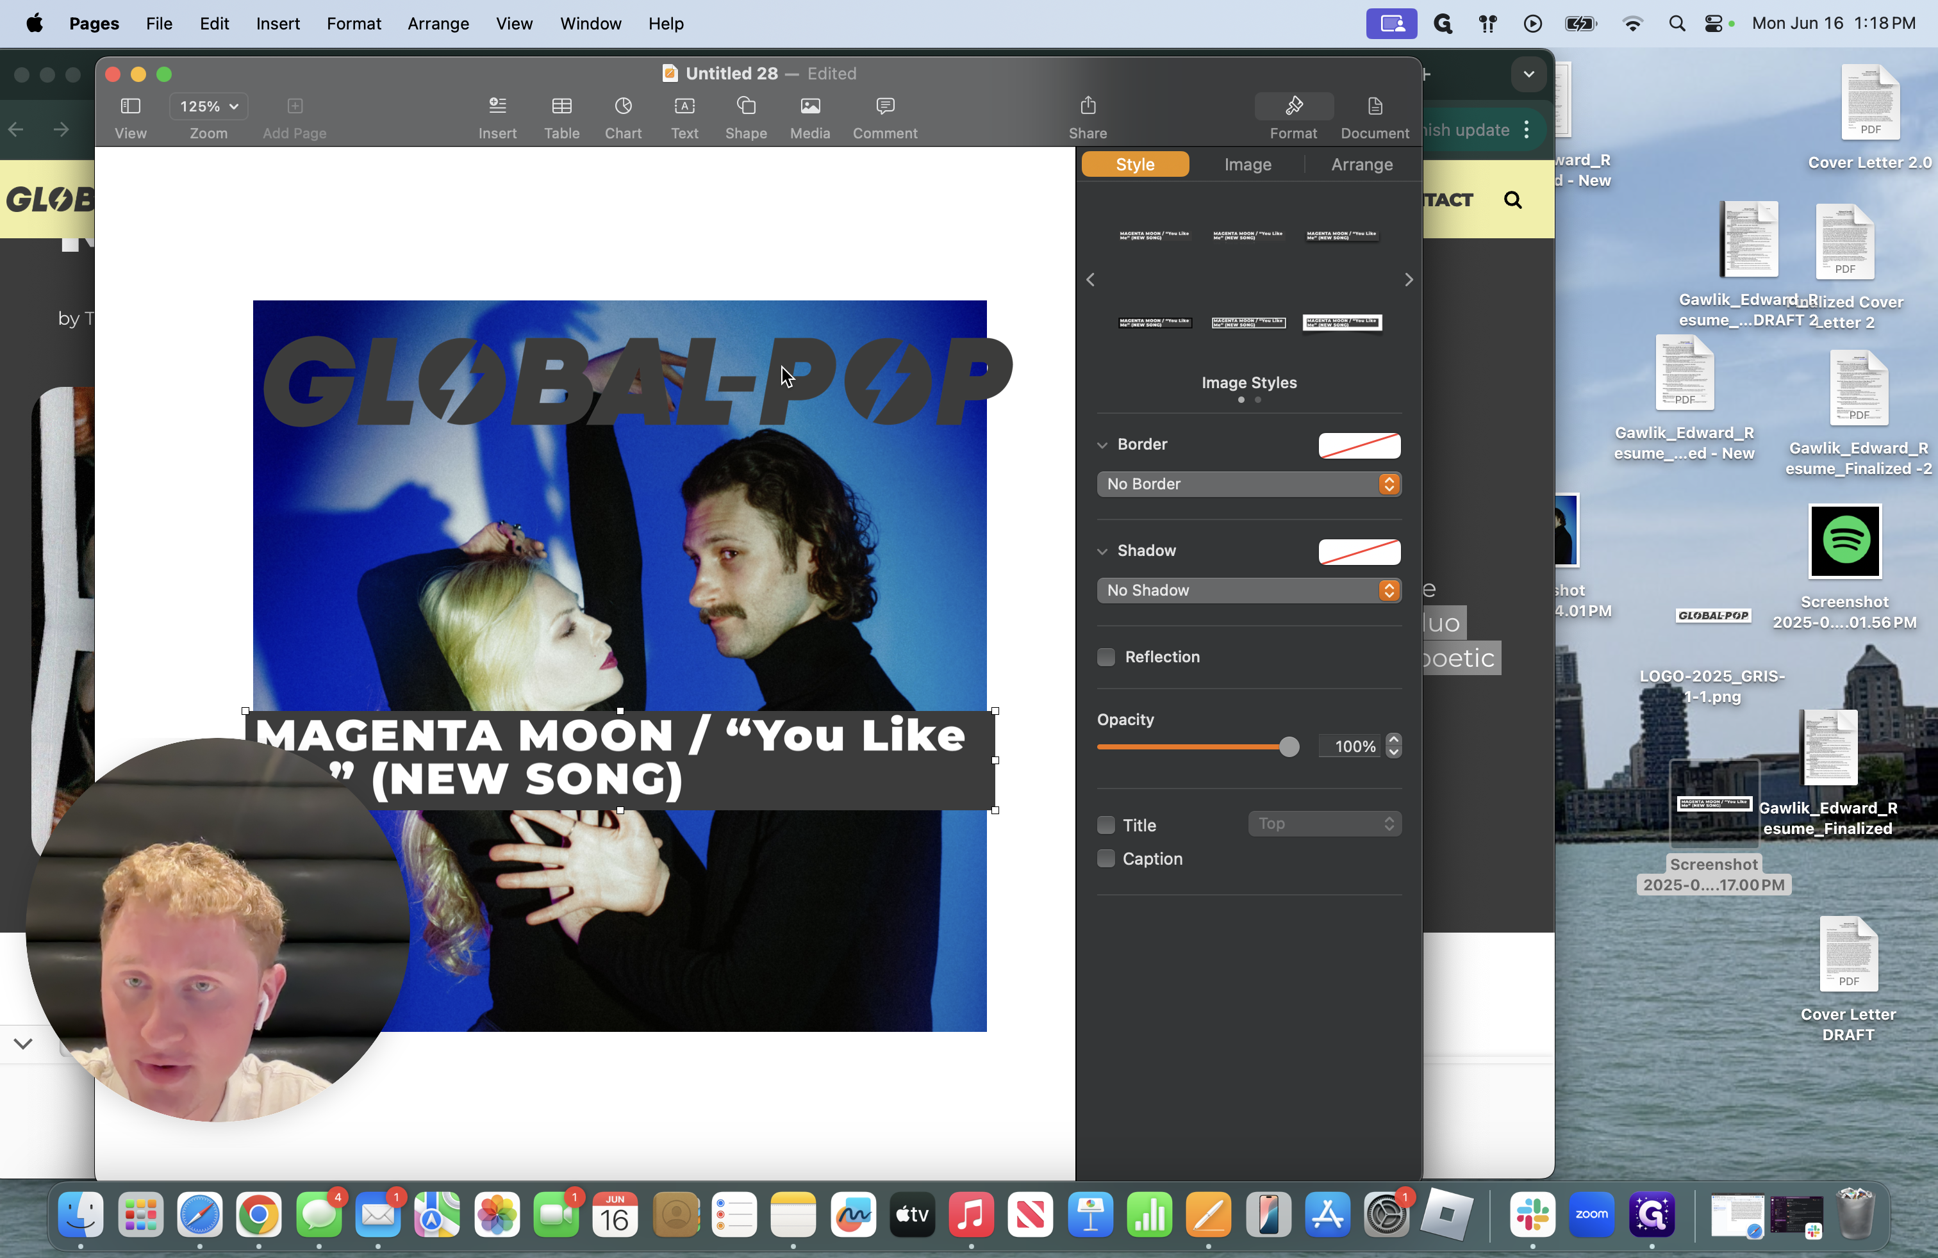The height and width of the screenshot is (1258, 1938).
Task: Open the Format menu
Action: click(x=353, y=24)
